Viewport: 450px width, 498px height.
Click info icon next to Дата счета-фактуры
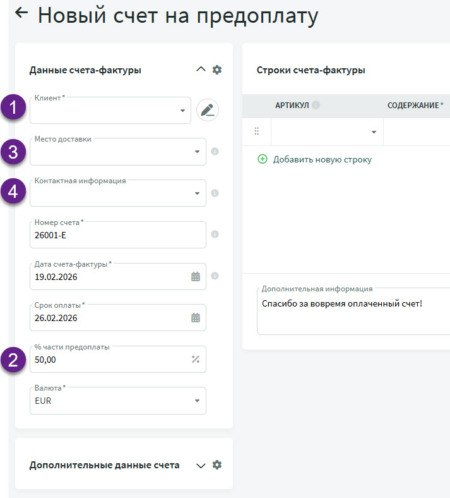215,276
